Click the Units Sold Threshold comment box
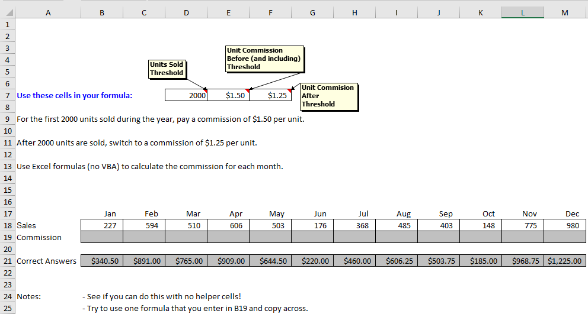Viewport: 588px width, 314px height. (x=167, y=69)
